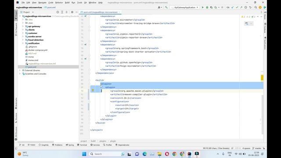Open the File menu
281x158 pixels.
23,3
